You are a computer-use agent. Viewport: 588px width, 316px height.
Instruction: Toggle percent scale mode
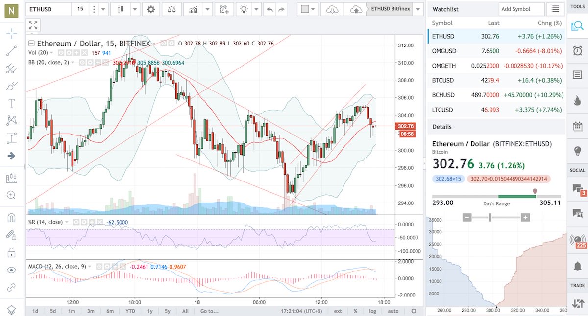click(356, 311)
